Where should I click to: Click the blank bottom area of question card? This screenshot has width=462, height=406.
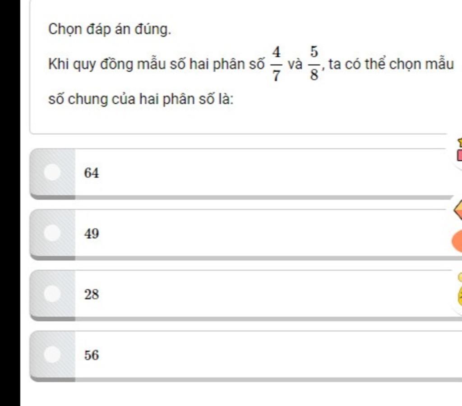(239, 120)
